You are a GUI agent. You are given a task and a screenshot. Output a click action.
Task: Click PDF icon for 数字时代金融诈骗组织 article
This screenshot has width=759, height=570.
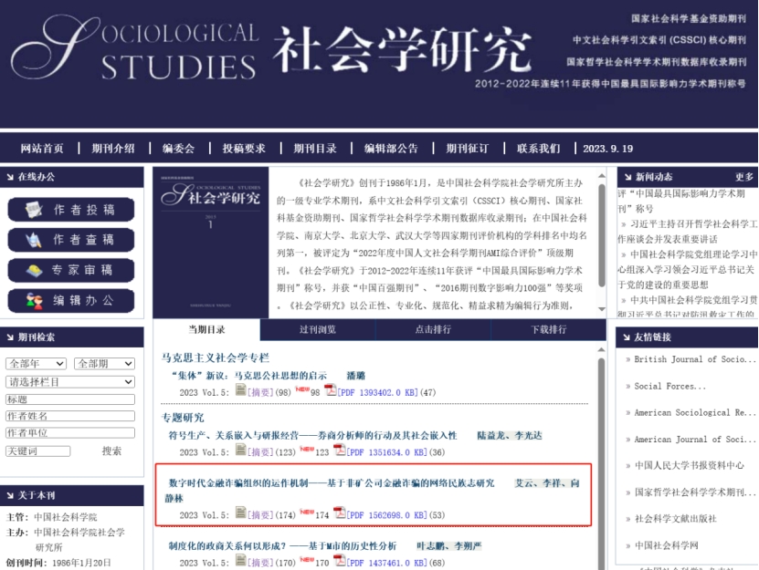coord(339,514)
